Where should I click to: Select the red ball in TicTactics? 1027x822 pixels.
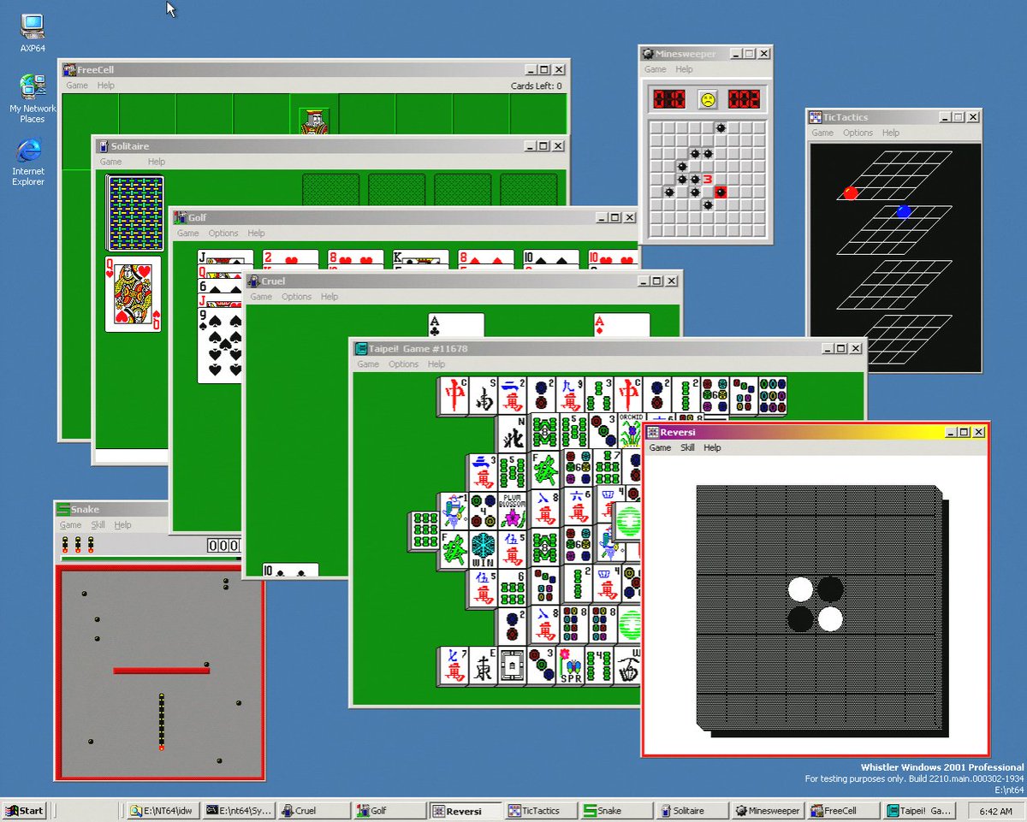click(851, 193)
